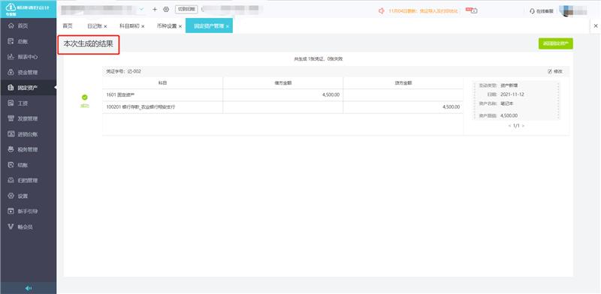Click the date 2021-11-12
The image size is (601, 294).
point(512,94)
